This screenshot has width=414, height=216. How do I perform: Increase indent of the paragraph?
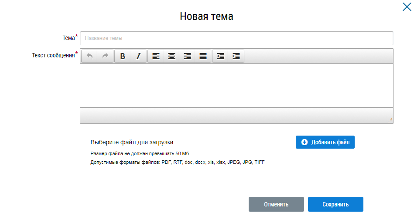coord(236,56)
